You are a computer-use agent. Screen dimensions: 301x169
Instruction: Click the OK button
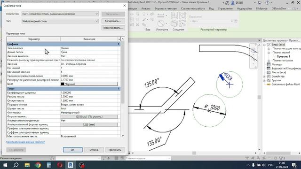[73, 150]
